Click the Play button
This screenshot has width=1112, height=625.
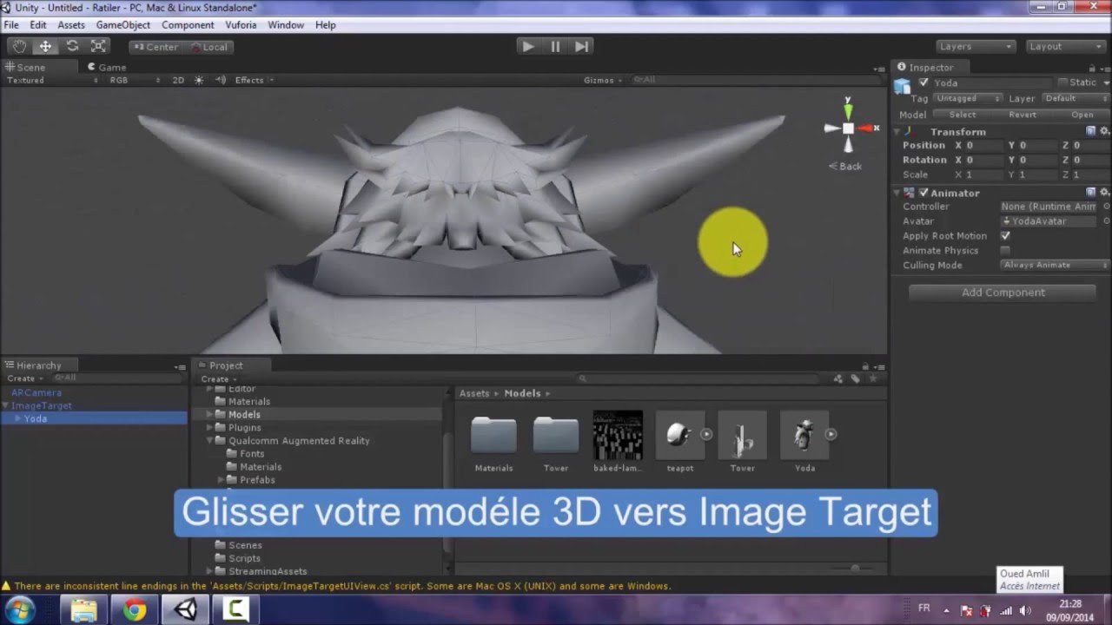(x=528, y=47)
